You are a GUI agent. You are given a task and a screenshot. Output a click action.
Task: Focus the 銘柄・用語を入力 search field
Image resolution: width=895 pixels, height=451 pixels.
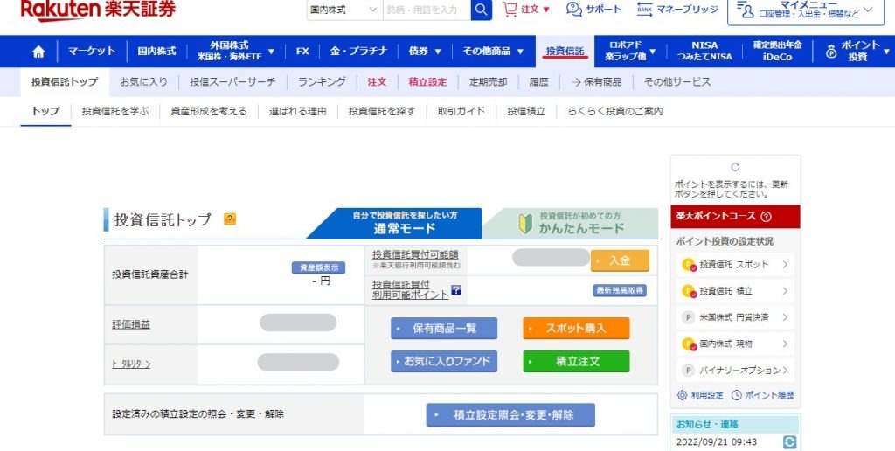click(x=427, y=10)
